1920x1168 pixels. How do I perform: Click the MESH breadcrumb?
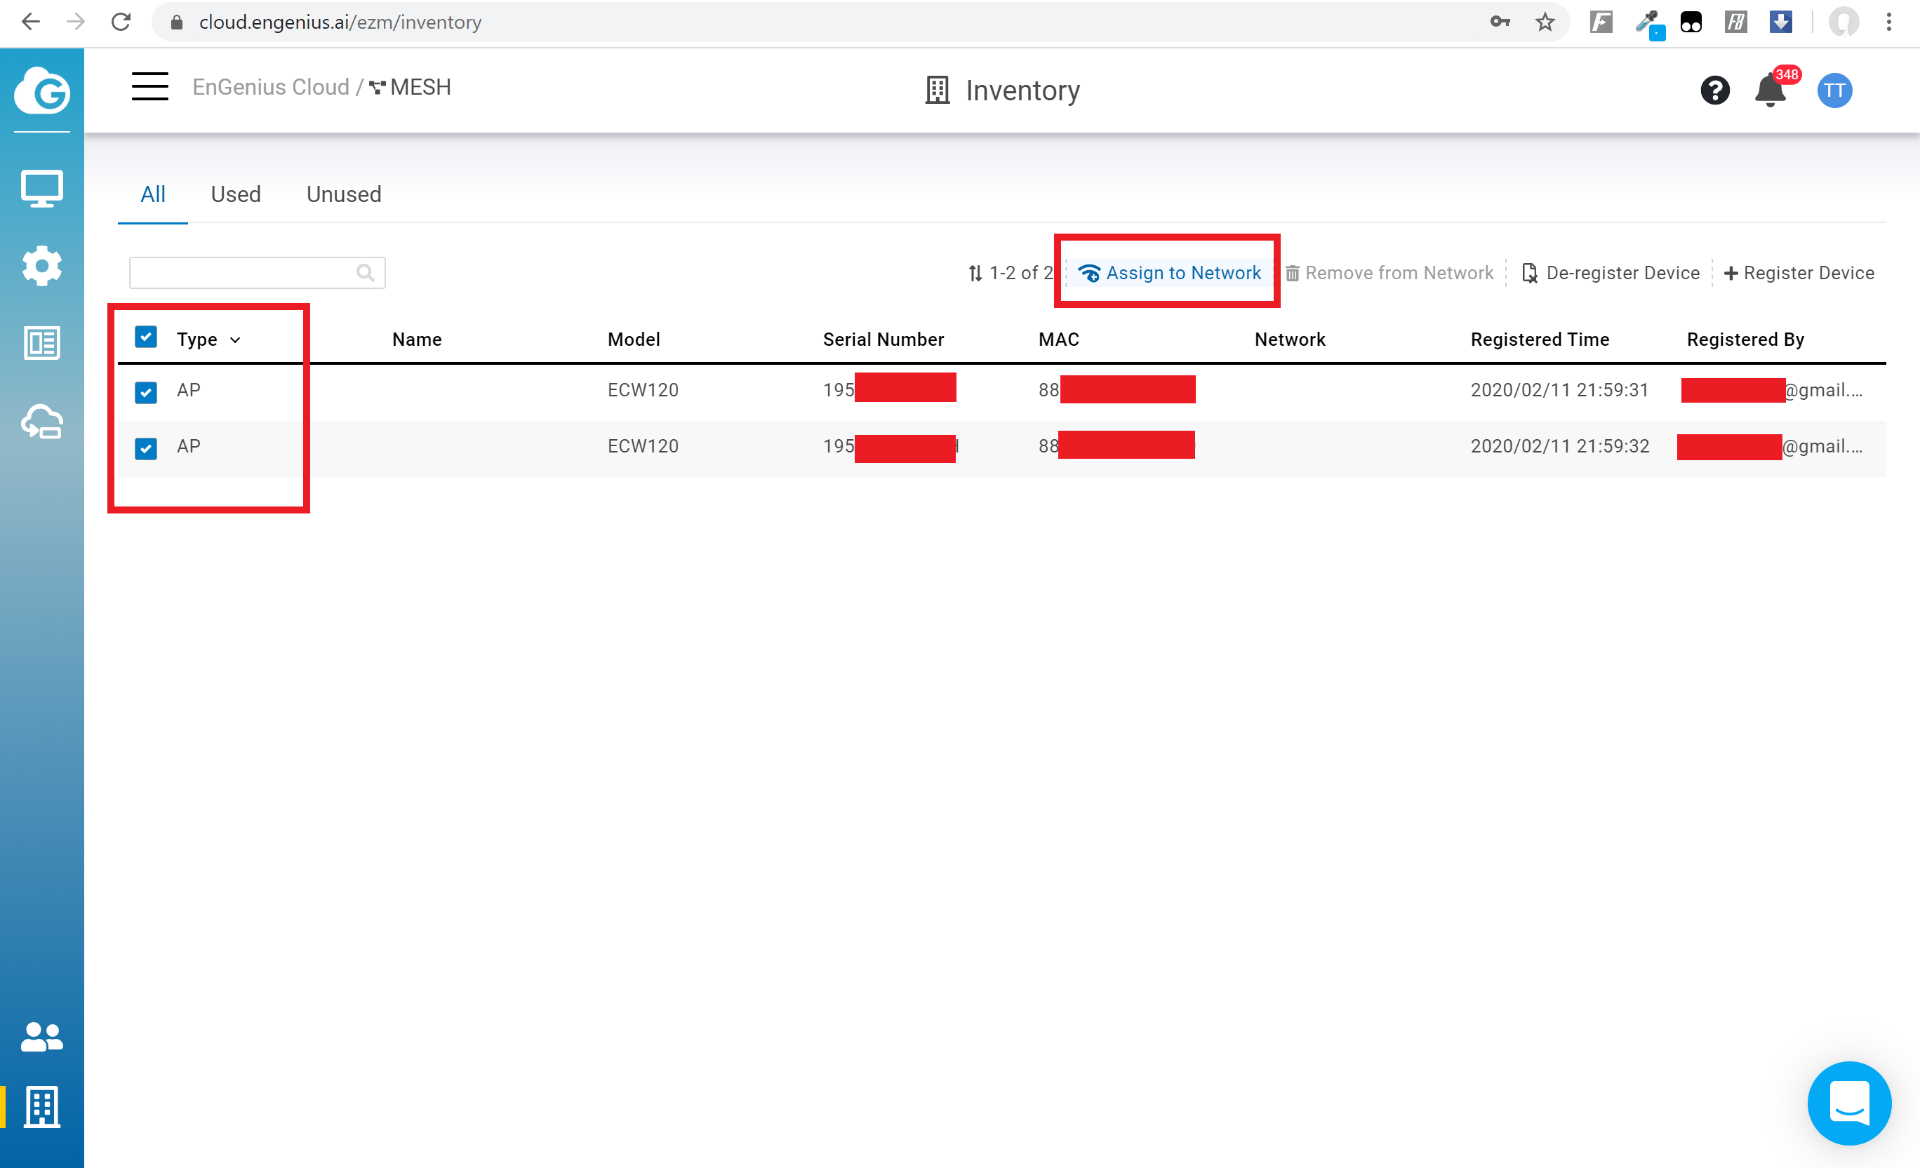coord(410,87)
